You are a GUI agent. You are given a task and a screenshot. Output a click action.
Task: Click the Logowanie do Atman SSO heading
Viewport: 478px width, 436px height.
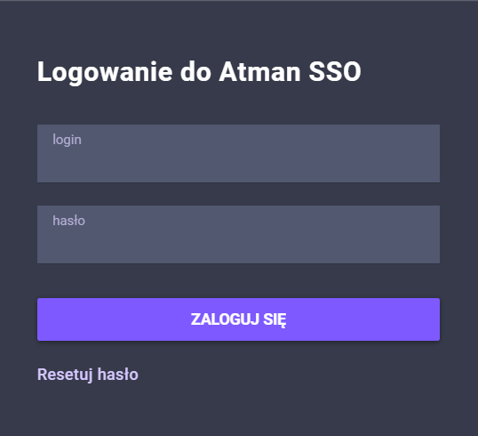[199, 72]
